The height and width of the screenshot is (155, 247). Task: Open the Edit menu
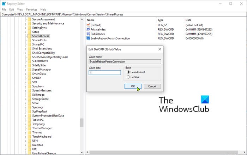click(x=12, y=10)
